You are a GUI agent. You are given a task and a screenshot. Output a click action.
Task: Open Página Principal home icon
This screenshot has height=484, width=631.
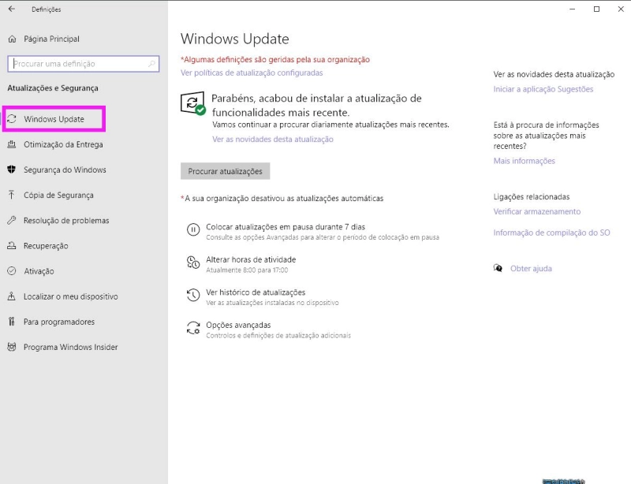point(12,39)
